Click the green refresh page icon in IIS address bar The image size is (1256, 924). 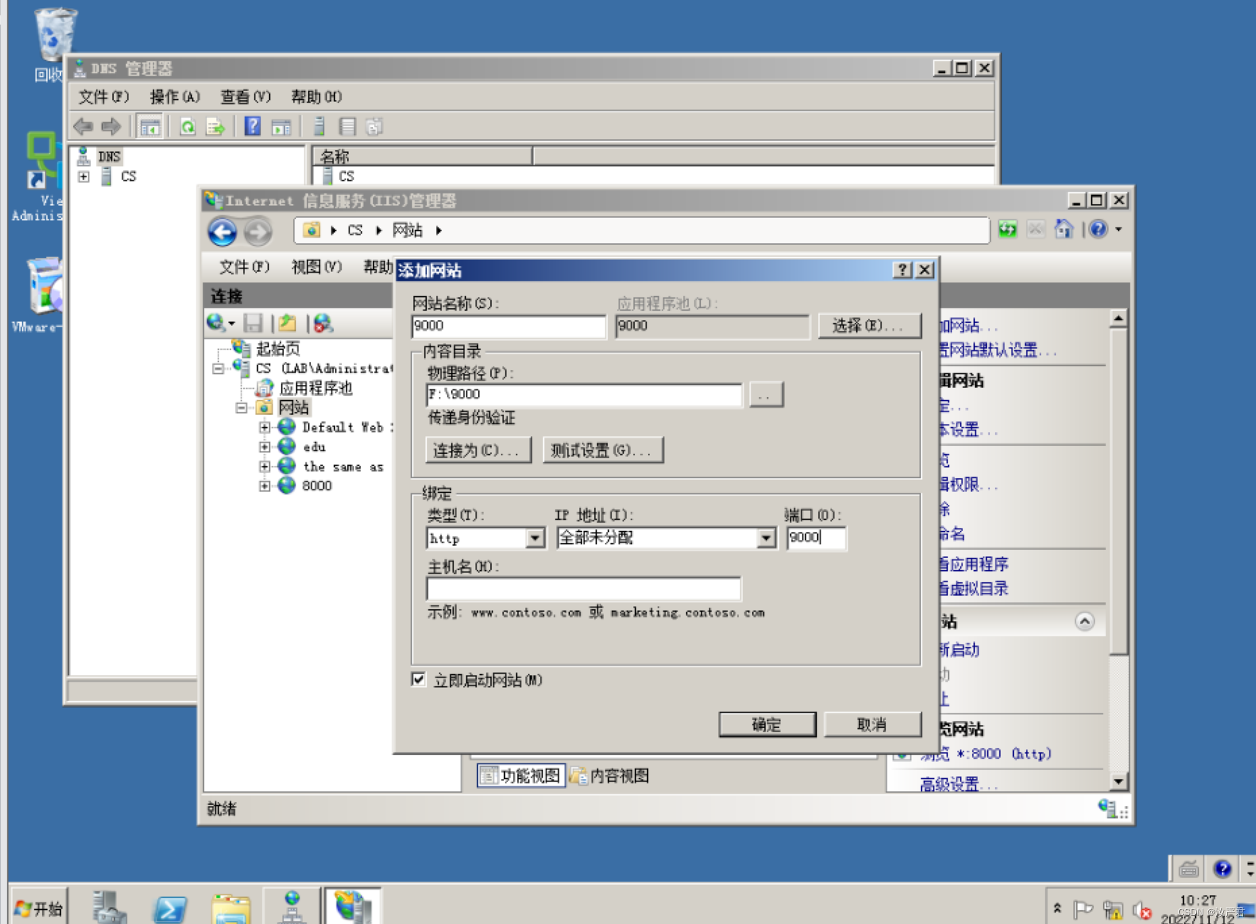click(x=1008, y=229)
